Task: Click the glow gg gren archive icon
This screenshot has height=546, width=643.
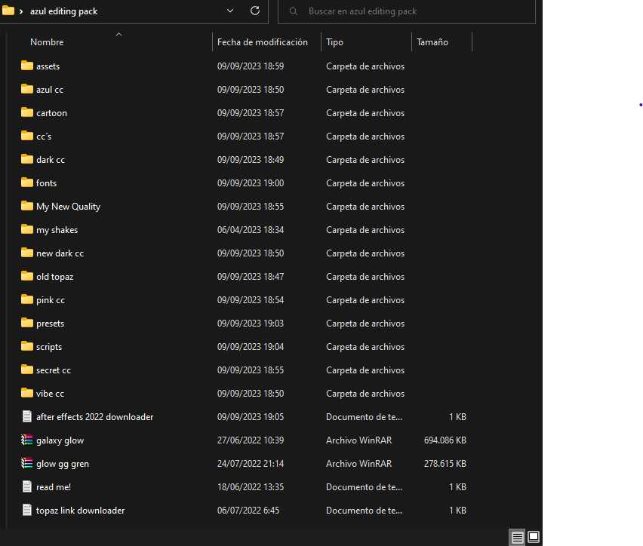Action: [27, 463]
